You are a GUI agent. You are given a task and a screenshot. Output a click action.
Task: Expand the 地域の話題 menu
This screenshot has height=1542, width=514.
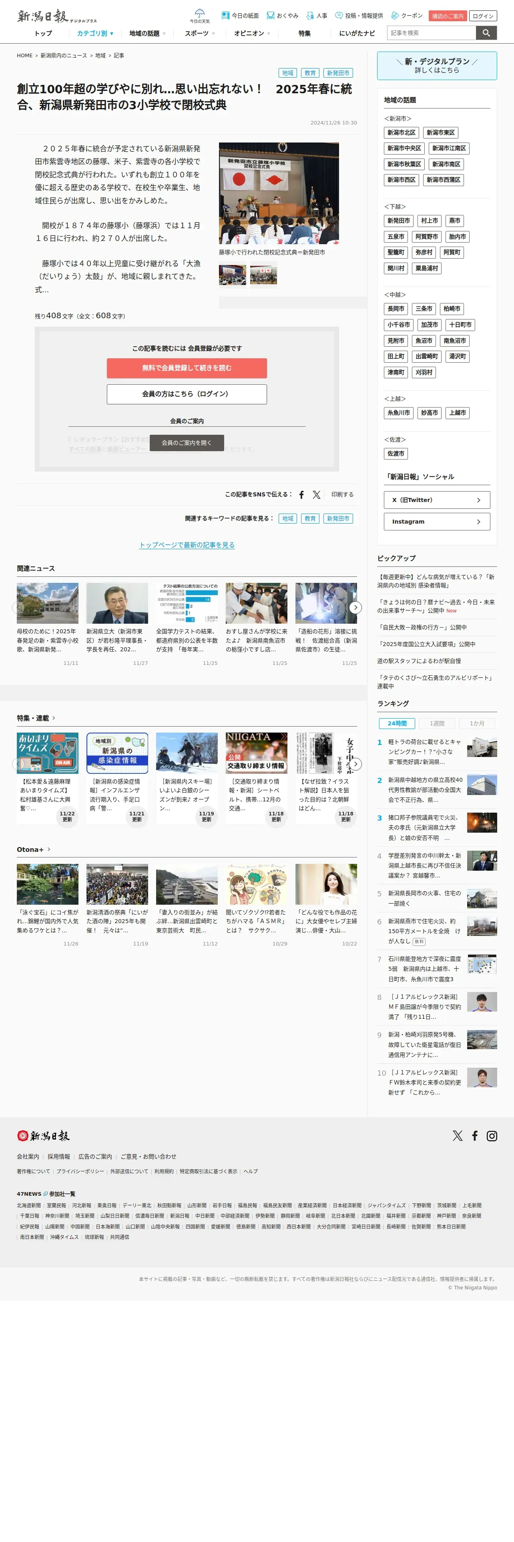click(147, 34)
